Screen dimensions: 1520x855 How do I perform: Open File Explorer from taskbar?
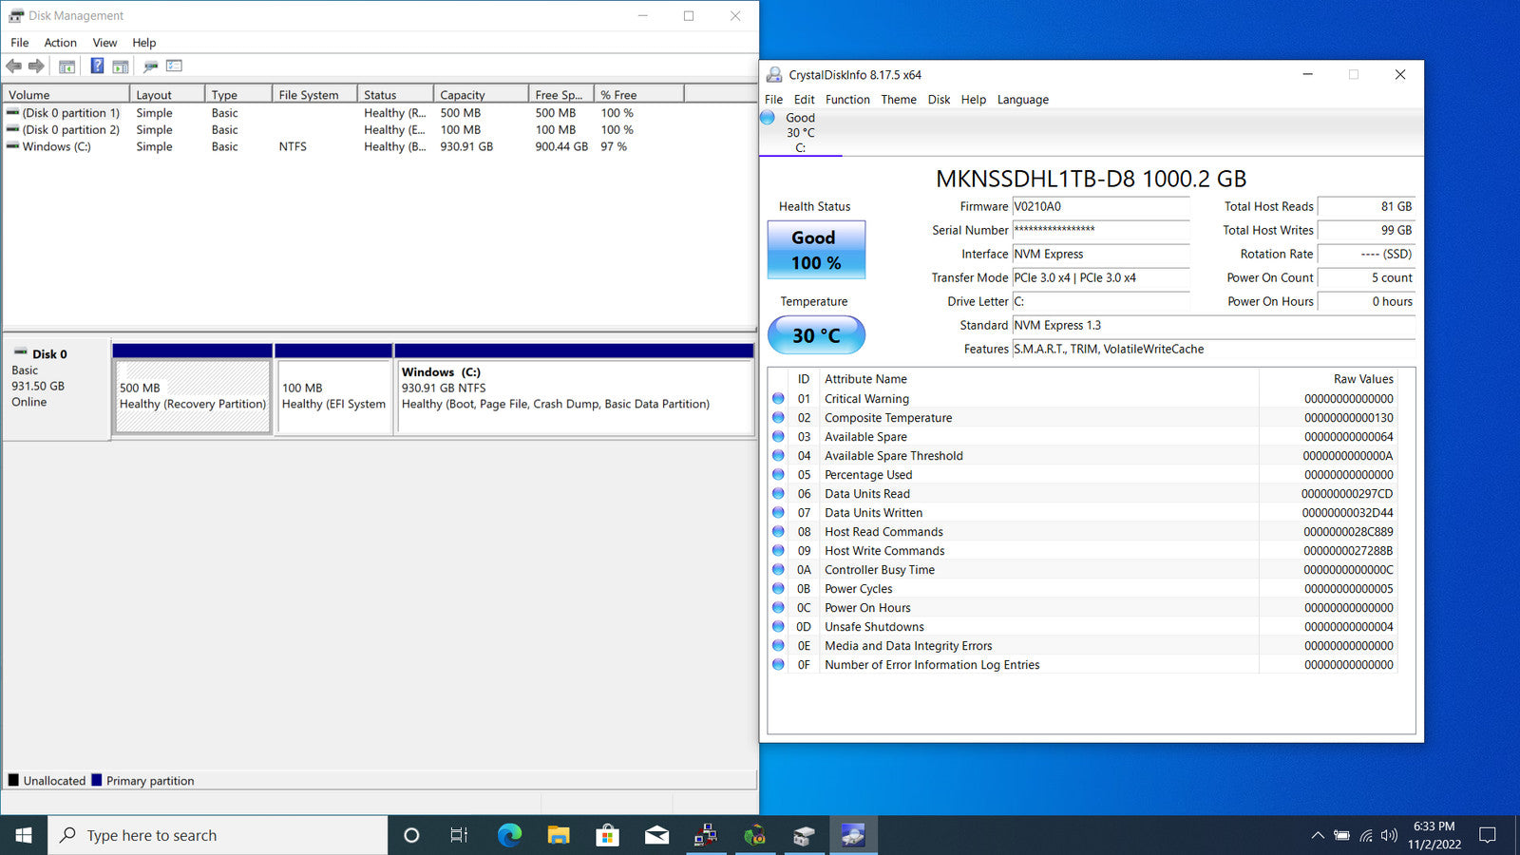559,835
